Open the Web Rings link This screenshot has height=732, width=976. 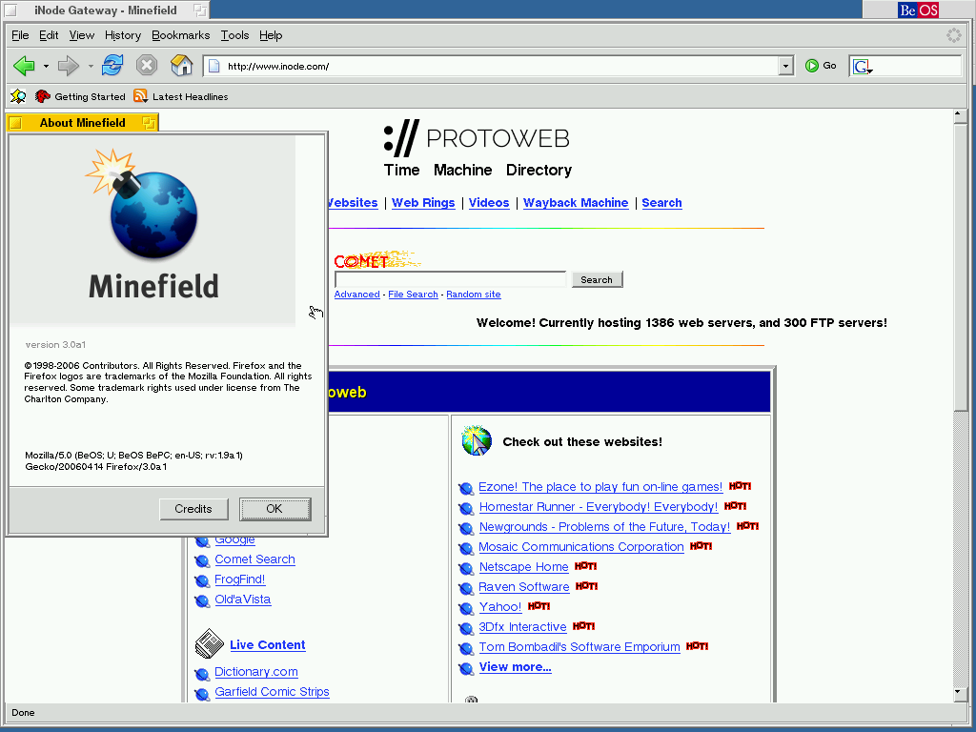coord(423,203)
